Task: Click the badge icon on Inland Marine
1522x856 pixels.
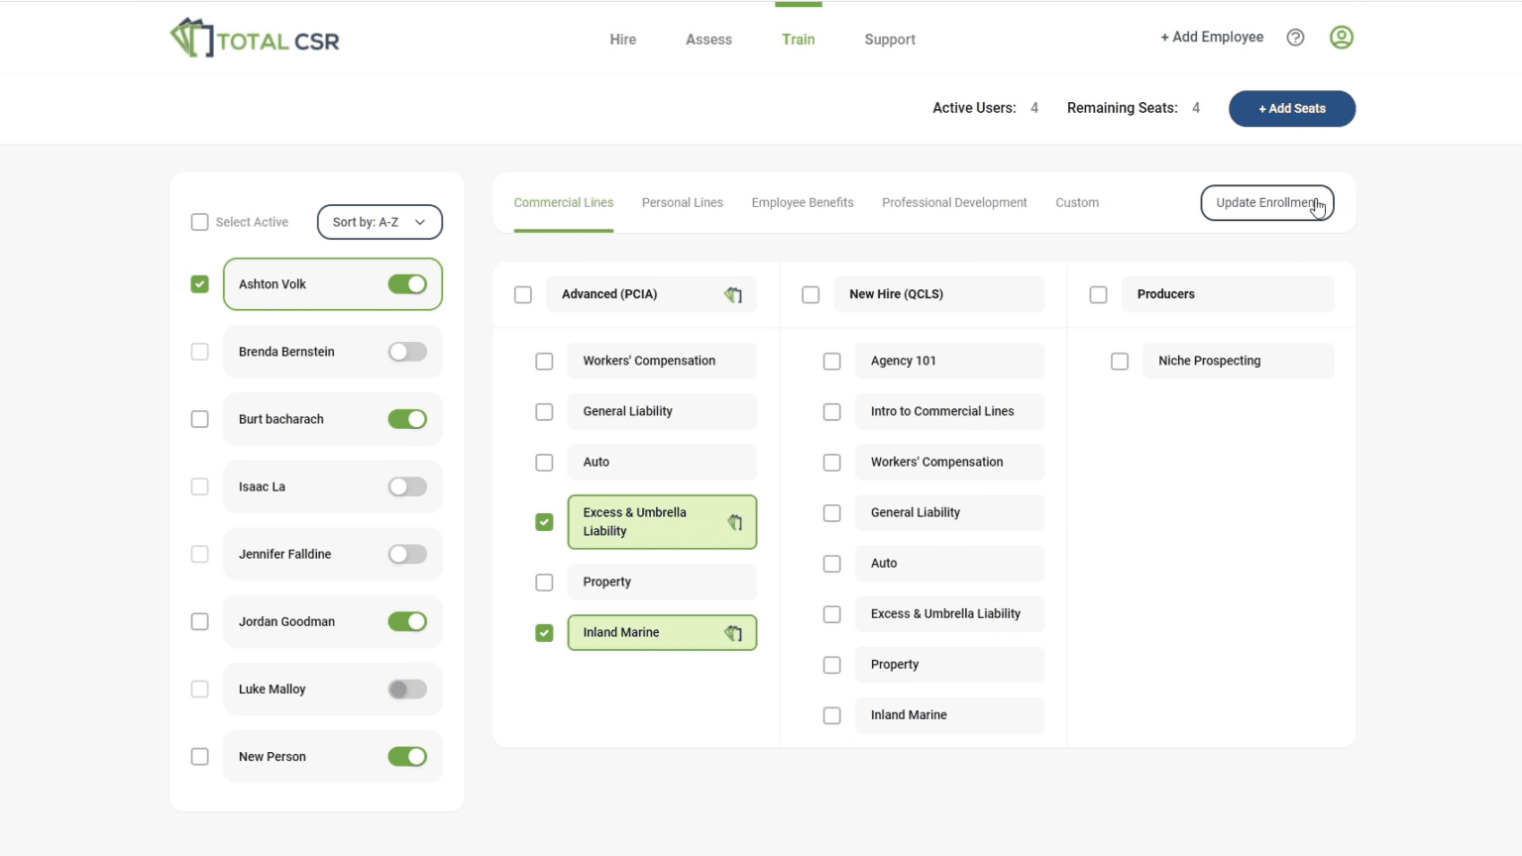Action: coord(733,633)
